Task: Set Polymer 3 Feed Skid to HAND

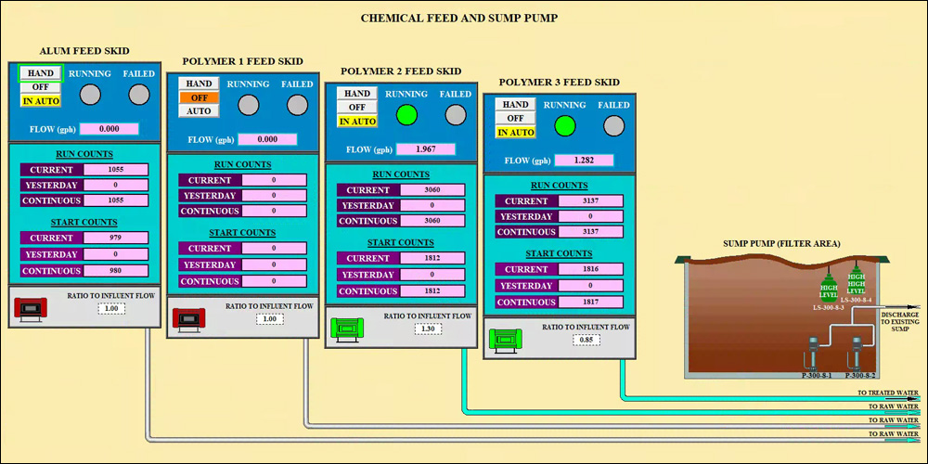Action: click(x=516, y=105)
